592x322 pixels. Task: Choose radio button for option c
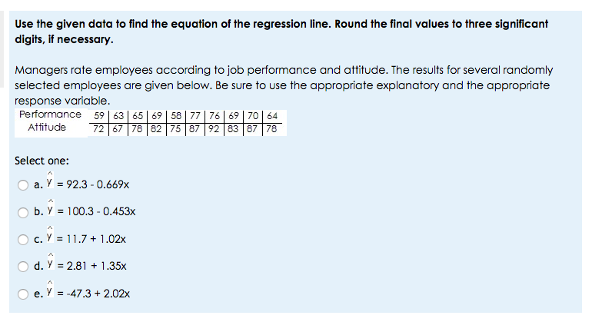click(23, 239)
